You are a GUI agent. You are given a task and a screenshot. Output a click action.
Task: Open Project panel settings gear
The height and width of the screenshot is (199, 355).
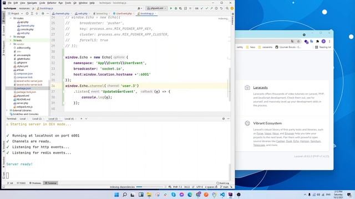pyautogui.click(x=43, y=13)
